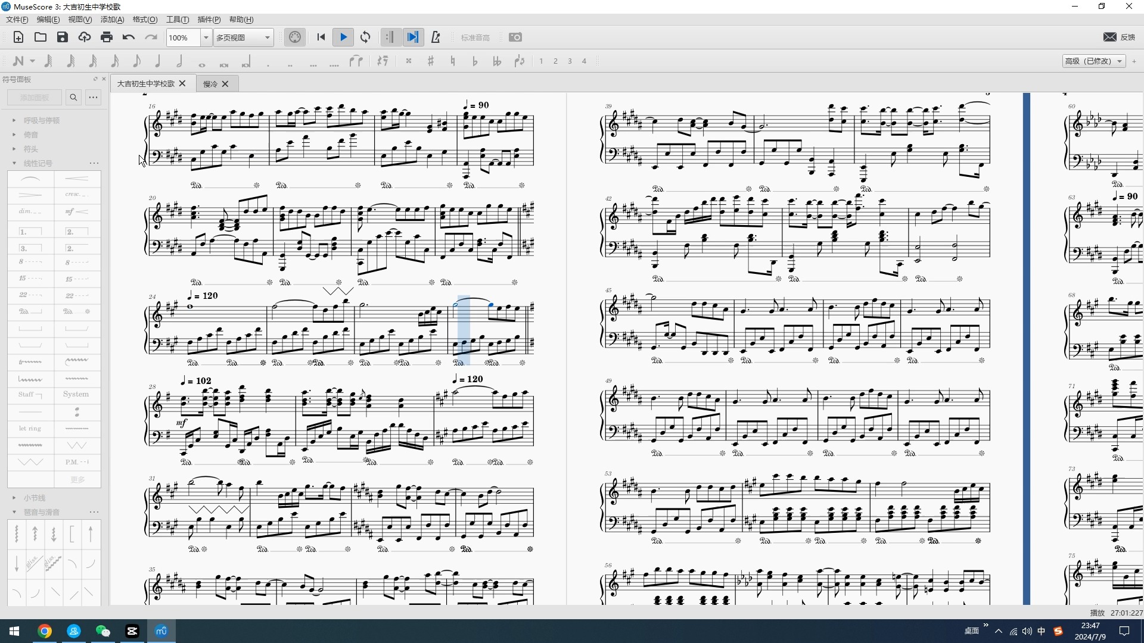Select quarter note duration
The width and height of the screenshot is (1144, 643).
click(x=158, y=61)
